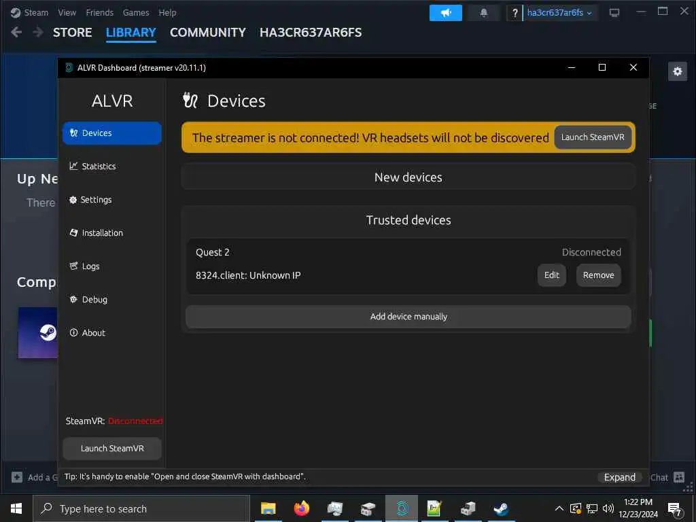Click the 8324.client: Unknown IP text
This screenshot has height=522, width=696.
tap(248, 275)
